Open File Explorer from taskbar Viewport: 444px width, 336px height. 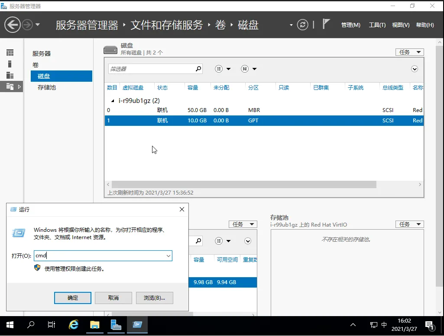(94, 324)
